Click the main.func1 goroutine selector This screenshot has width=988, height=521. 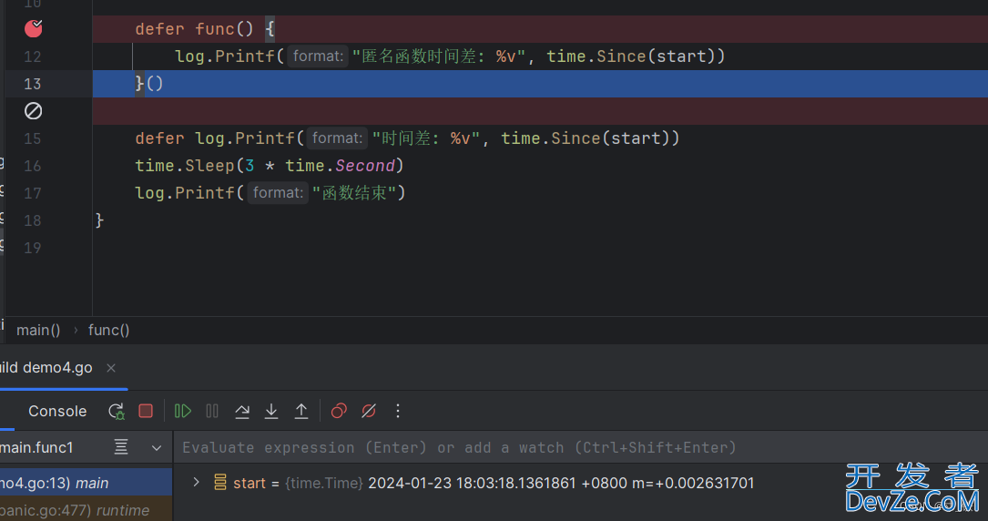[38, 448]
